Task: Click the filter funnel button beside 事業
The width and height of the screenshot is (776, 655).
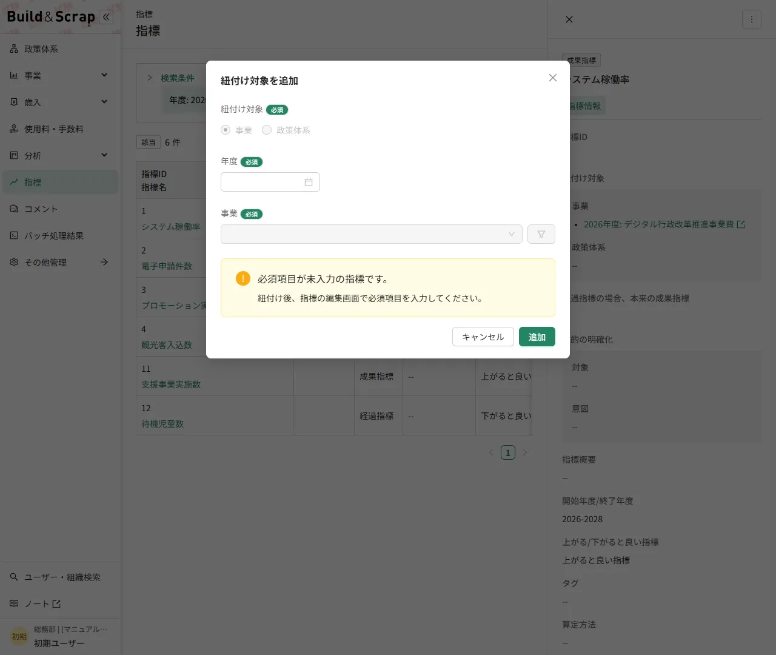Action: 541,234
